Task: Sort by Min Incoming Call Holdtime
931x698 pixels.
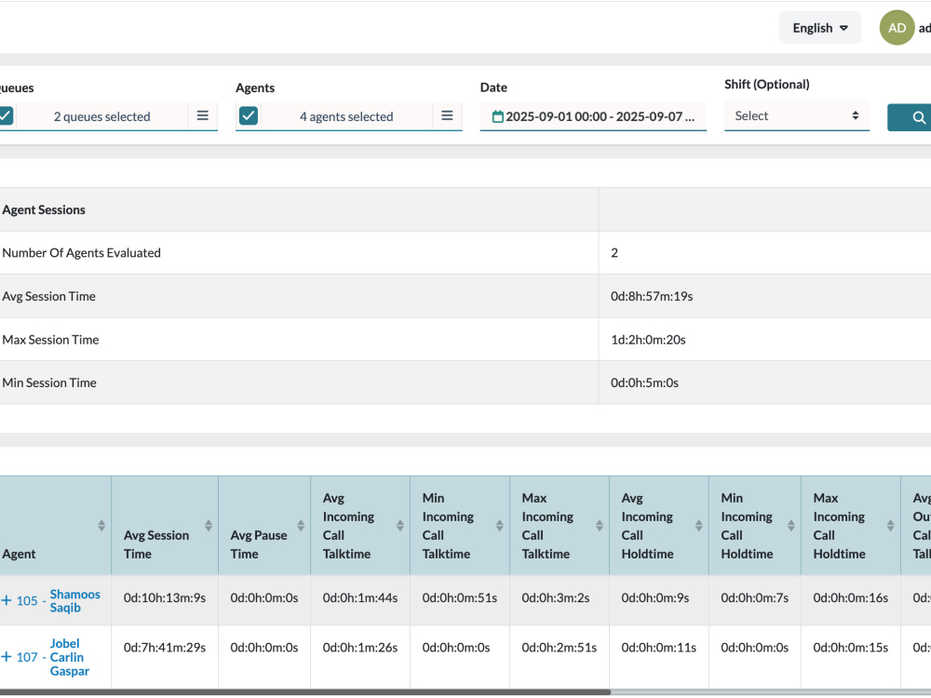Action: (x=790, y=525)
